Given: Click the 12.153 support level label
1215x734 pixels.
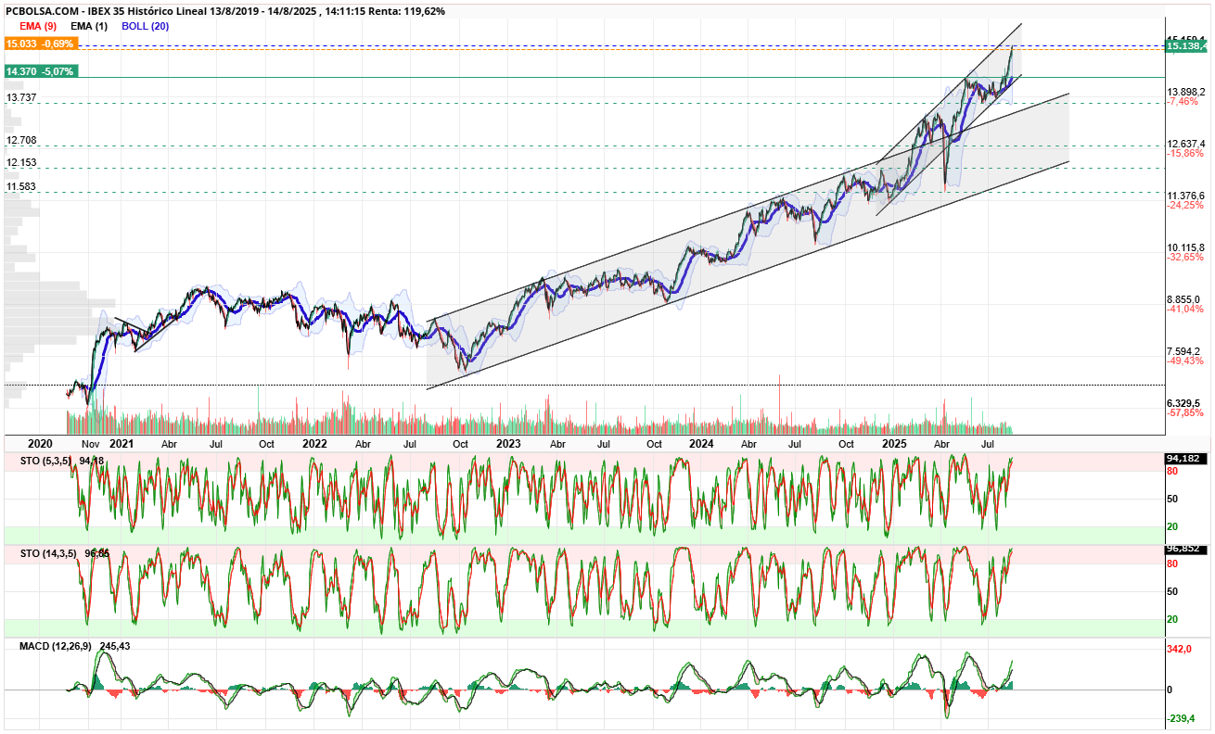Looking at the screenshot, I should pyautogui.click(x=21, y=162).
